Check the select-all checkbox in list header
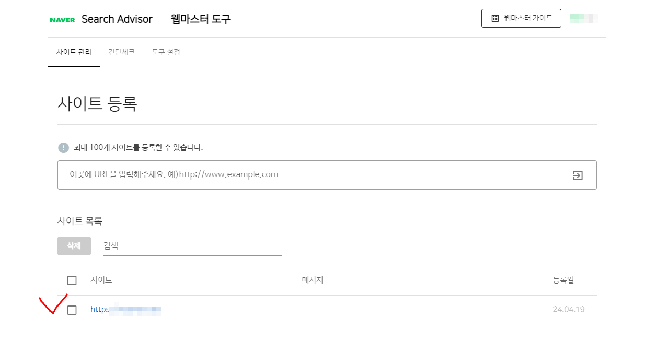This screenshot has width=656, height=341. click(72, 280)
